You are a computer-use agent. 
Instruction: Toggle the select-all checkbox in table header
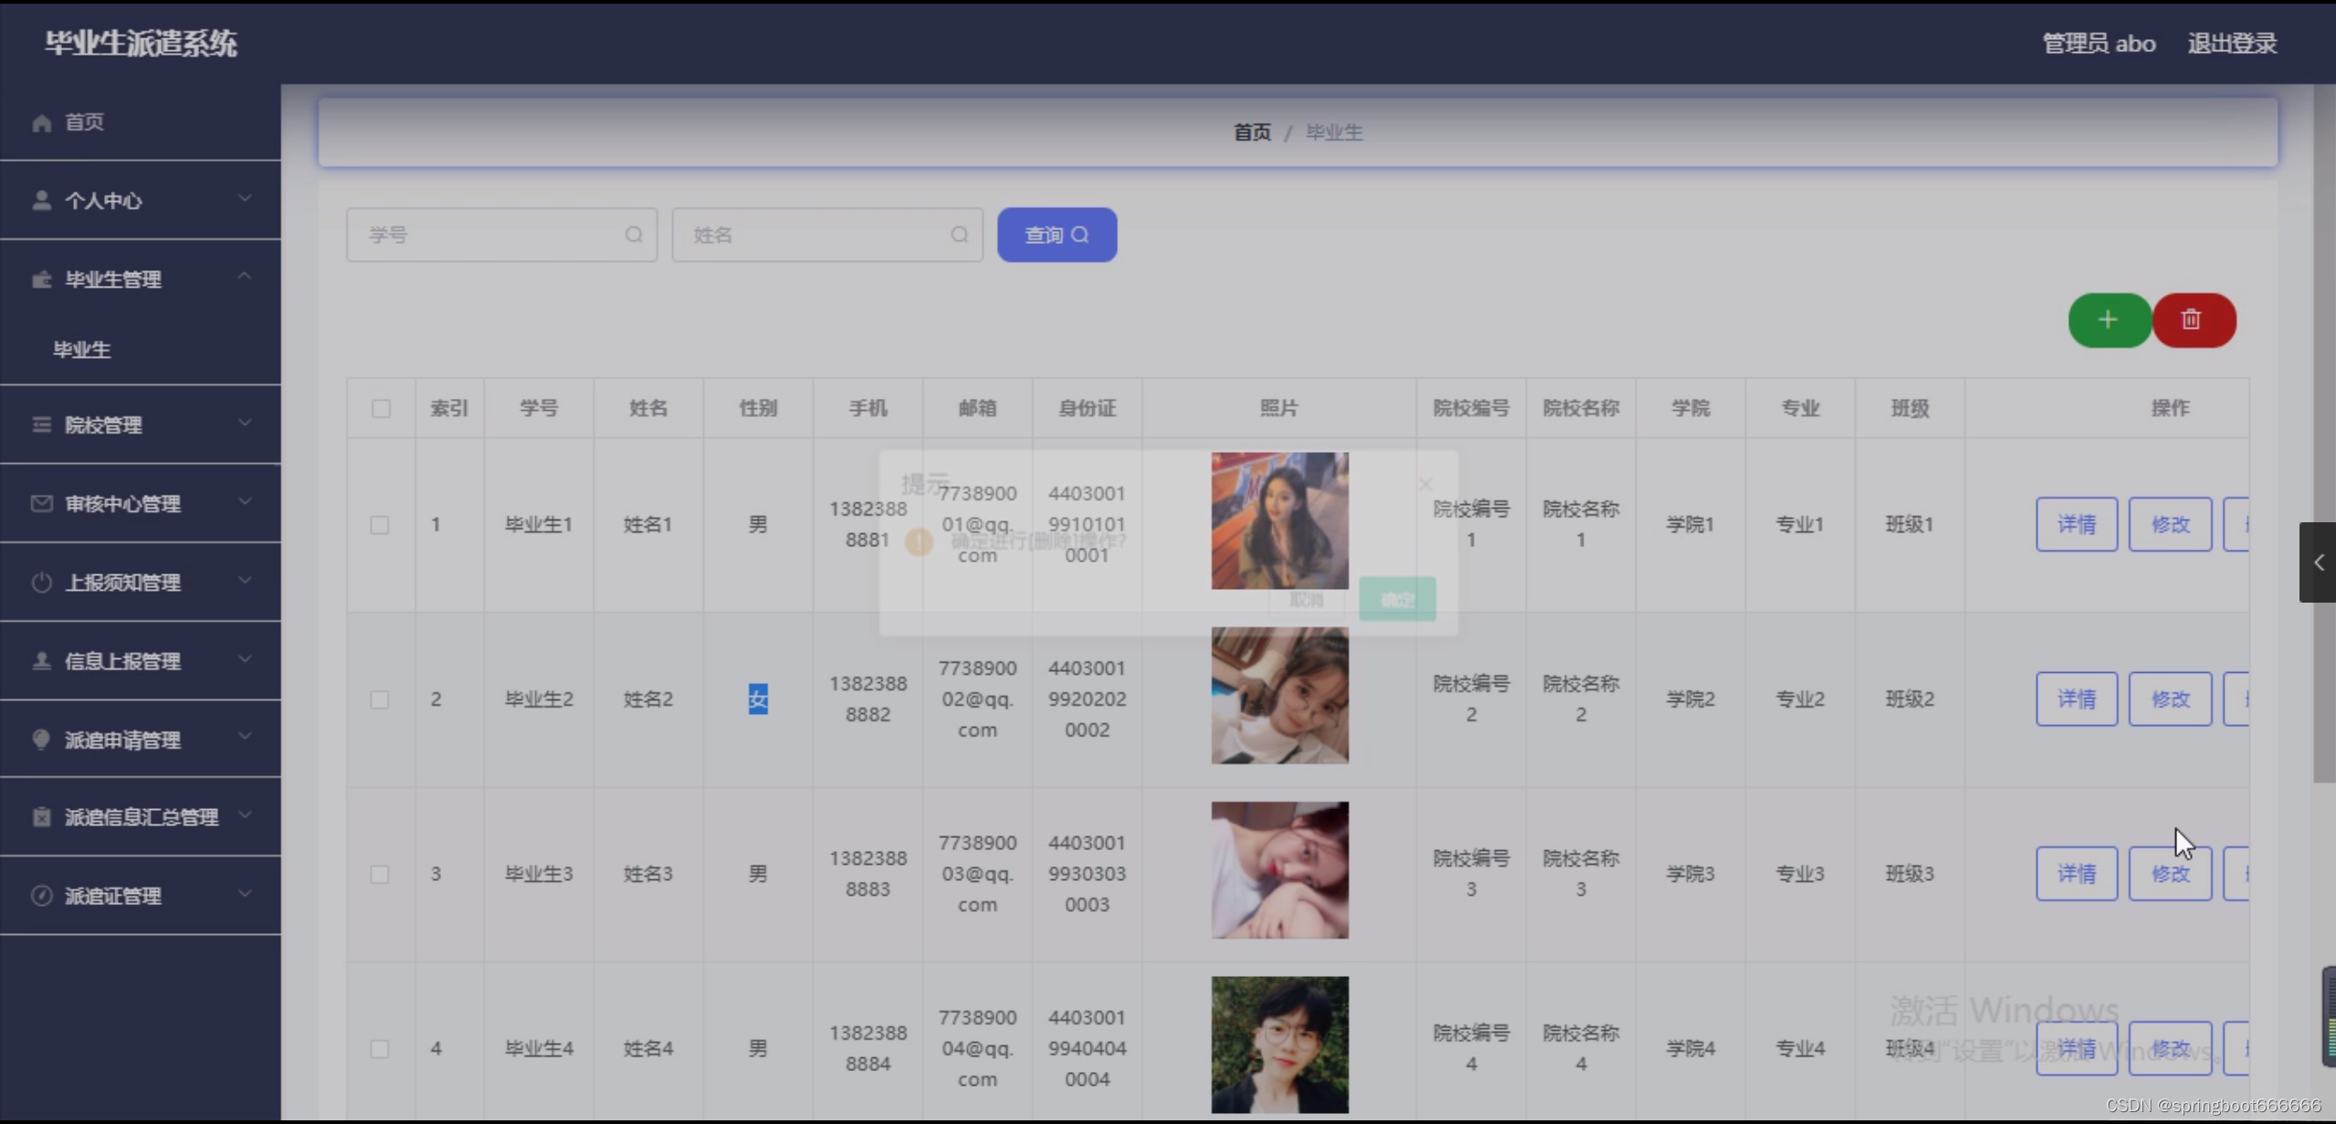pos(381,408)
